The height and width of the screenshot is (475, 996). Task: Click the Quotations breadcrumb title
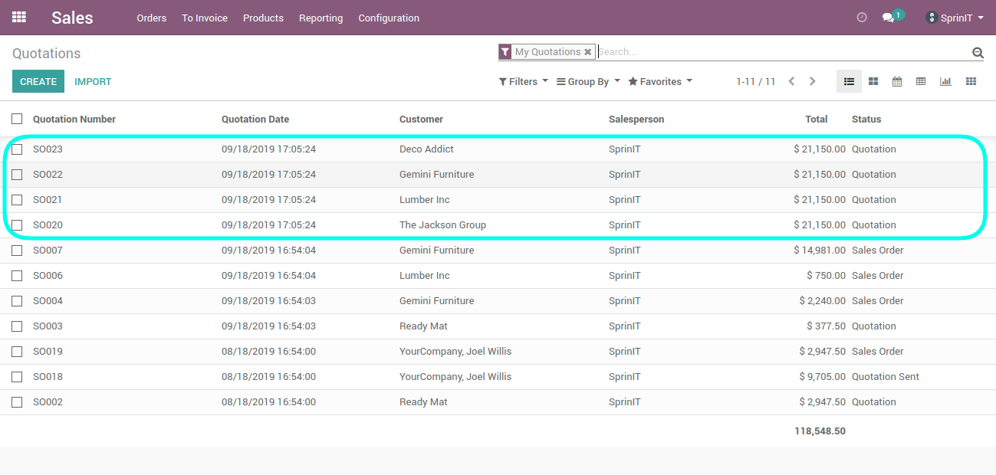pos(46,54)
